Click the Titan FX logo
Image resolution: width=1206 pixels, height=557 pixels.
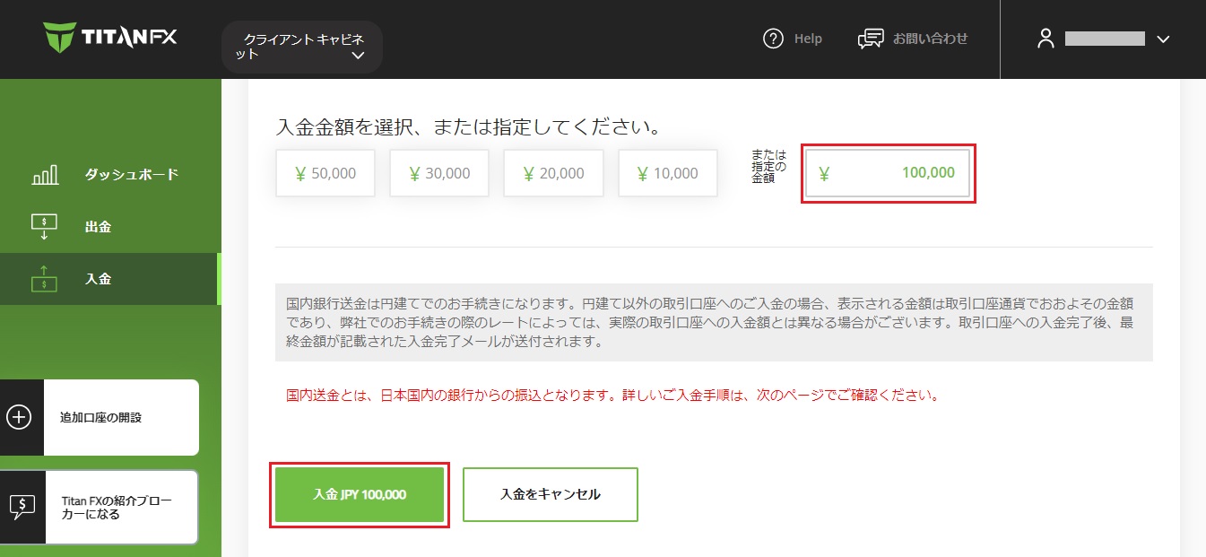tap(110, 38)
